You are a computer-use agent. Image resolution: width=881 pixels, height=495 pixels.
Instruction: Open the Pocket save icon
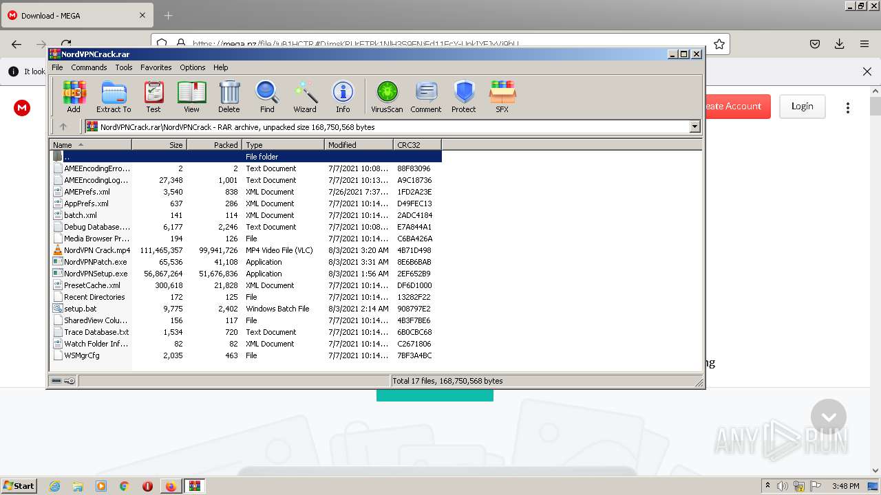814,44
